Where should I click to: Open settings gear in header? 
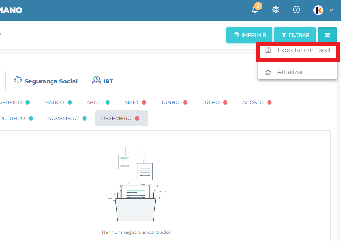(276, 10)
